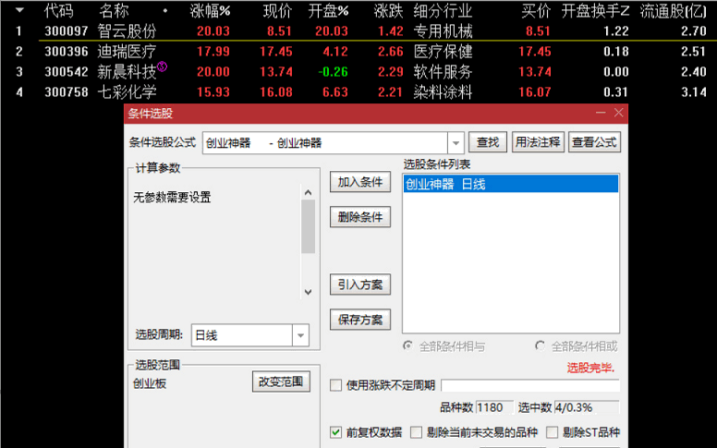Click the 日线 period combo box

(x=250, y=335)
